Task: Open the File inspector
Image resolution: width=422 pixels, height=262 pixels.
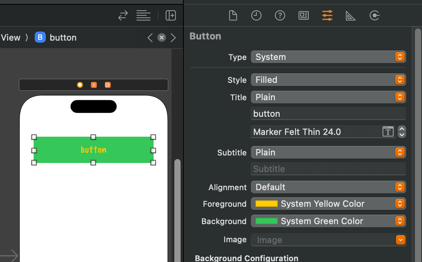Action: [233, 15]
